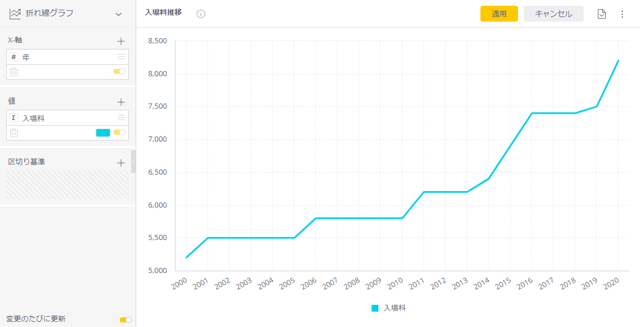640x327 pixels.
Task: Click the # type icon on 年
Action: tap(14, 57)
